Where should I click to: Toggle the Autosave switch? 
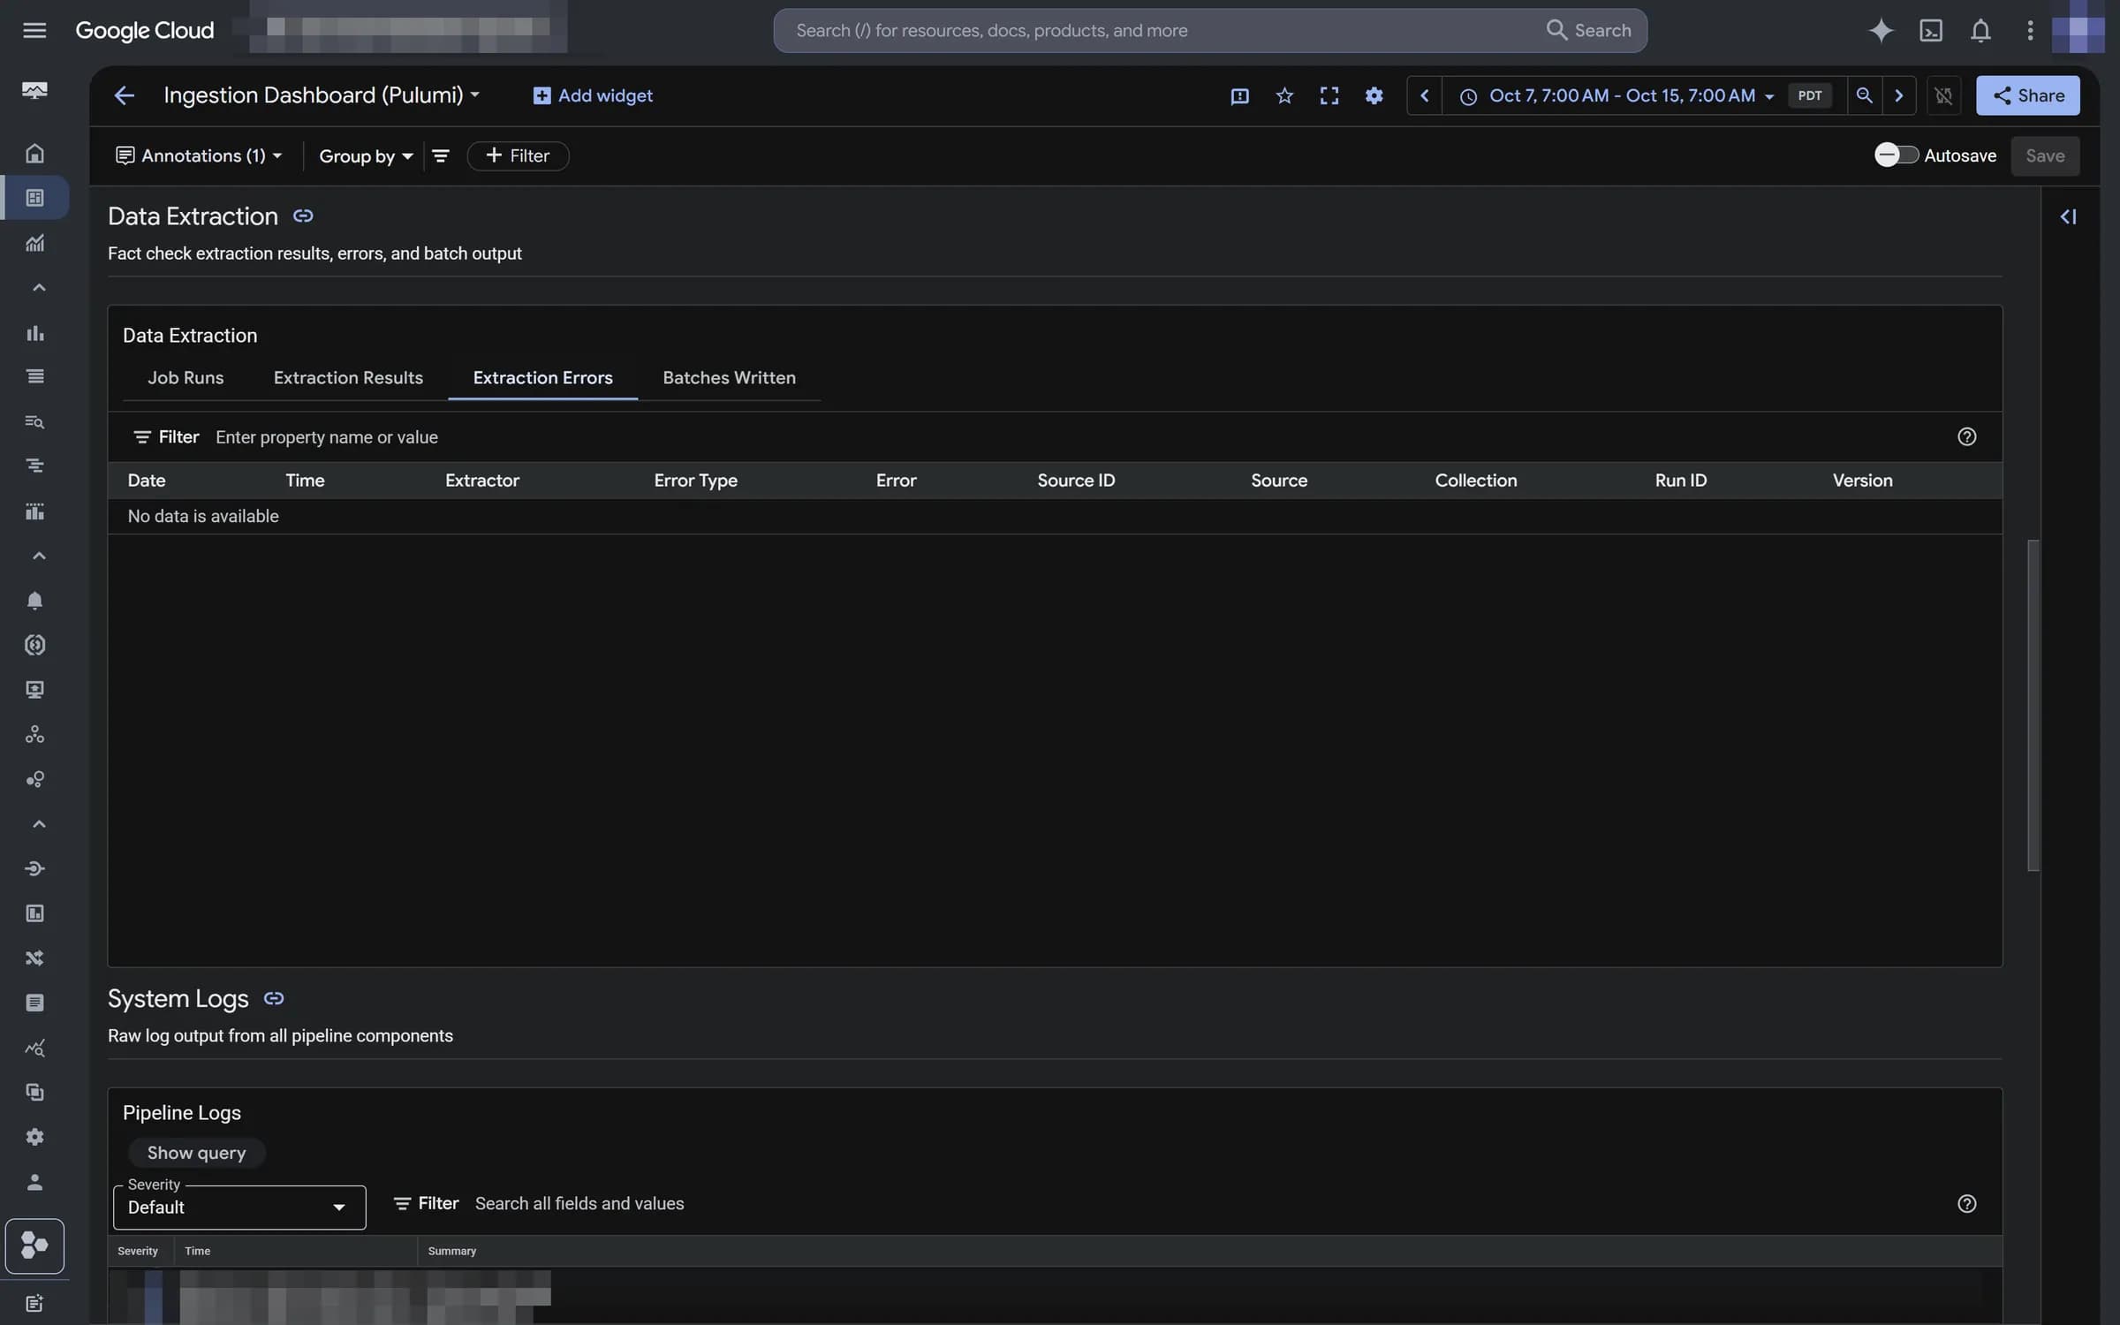pos(1896,155)
